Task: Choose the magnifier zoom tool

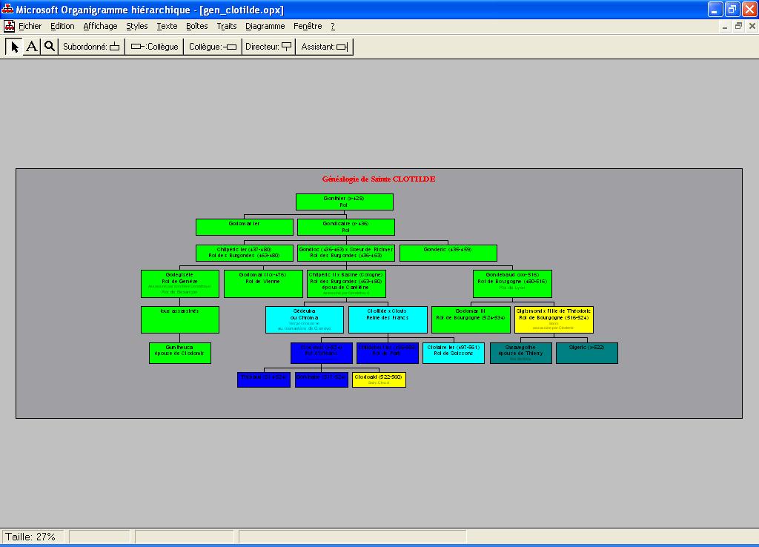Action: tap(50, 47)
